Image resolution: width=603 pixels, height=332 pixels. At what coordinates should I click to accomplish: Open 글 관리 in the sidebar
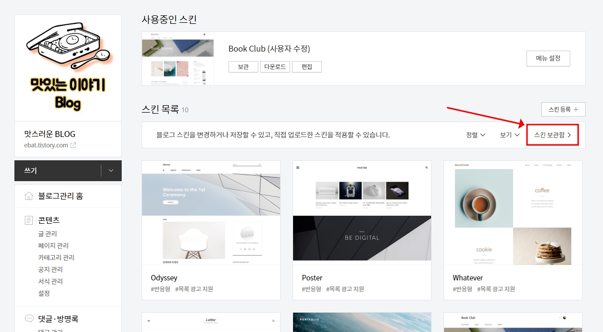point(48,234)
